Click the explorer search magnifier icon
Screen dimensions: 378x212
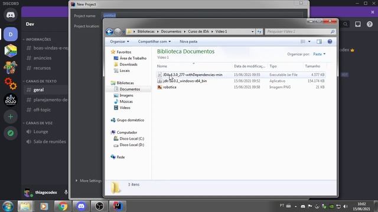pyautogui.click(x=333, y=31)
